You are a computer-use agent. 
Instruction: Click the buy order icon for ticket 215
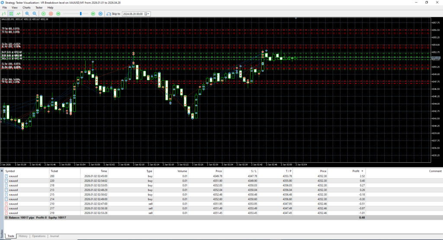[6, 195]
